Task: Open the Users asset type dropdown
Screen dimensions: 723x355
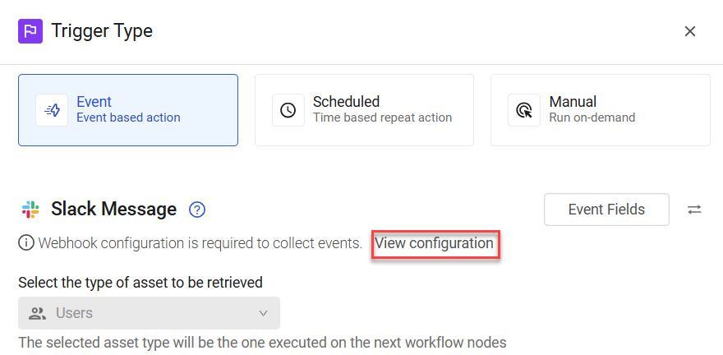Action: pos(149,313)
